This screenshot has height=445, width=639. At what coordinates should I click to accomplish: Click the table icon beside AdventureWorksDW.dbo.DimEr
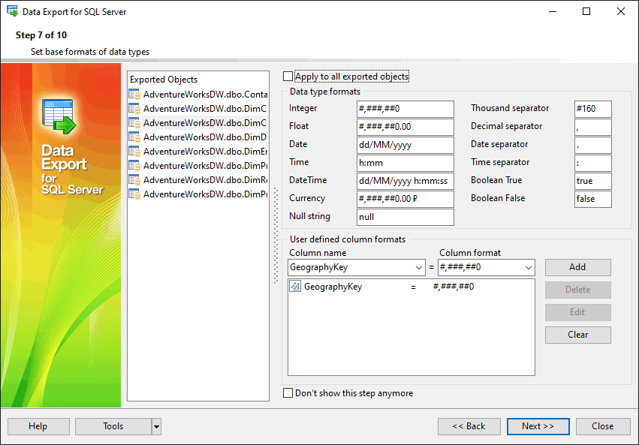click(134, 152)
